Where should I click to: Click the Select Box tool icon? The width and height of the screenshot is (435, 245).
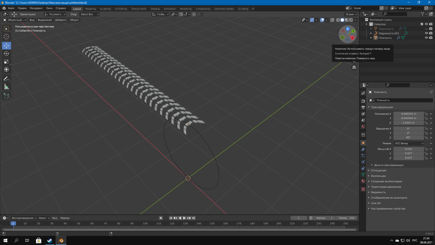tap(6, 29)
